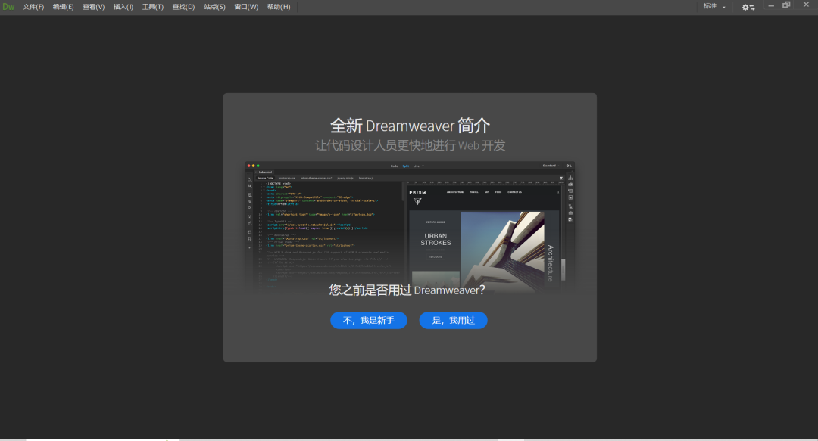Click the 标准 workspace dropdown arrow
Image resolution: width=818 pixels, height=441 pixels.
pyautogui.click(x=723, y=7)
